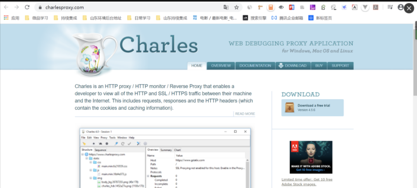
Task: Open the 微品学习 bookmark folder
Action: click(37, 18)
